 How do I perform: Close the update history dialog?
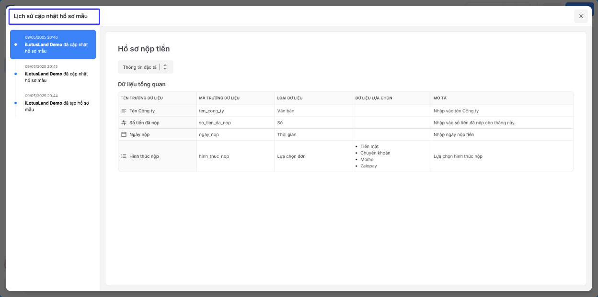(581, 16)
